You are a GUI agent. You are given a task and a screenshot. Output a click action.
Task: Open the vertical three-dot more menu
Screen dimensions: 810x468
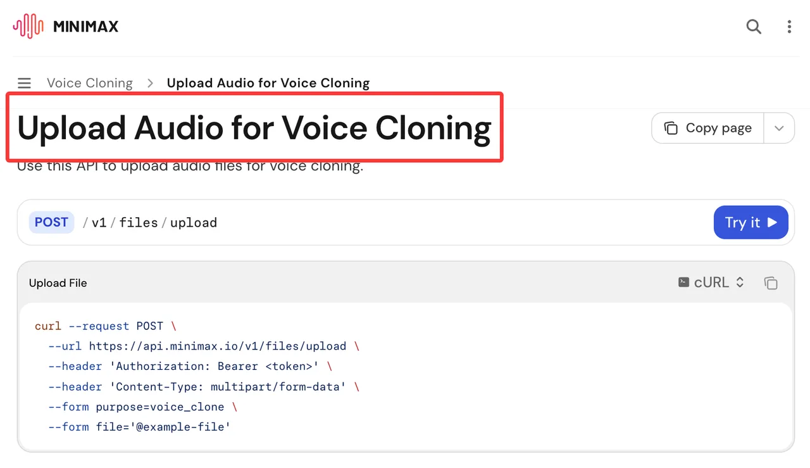tap(788, 27)
